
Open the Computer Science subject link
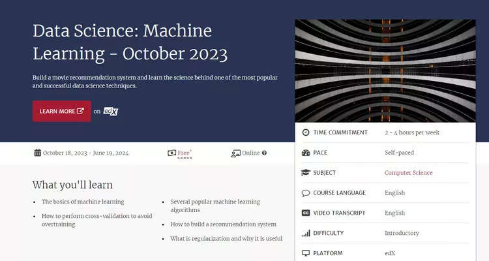pyautogui.click(x=409, y=173)
